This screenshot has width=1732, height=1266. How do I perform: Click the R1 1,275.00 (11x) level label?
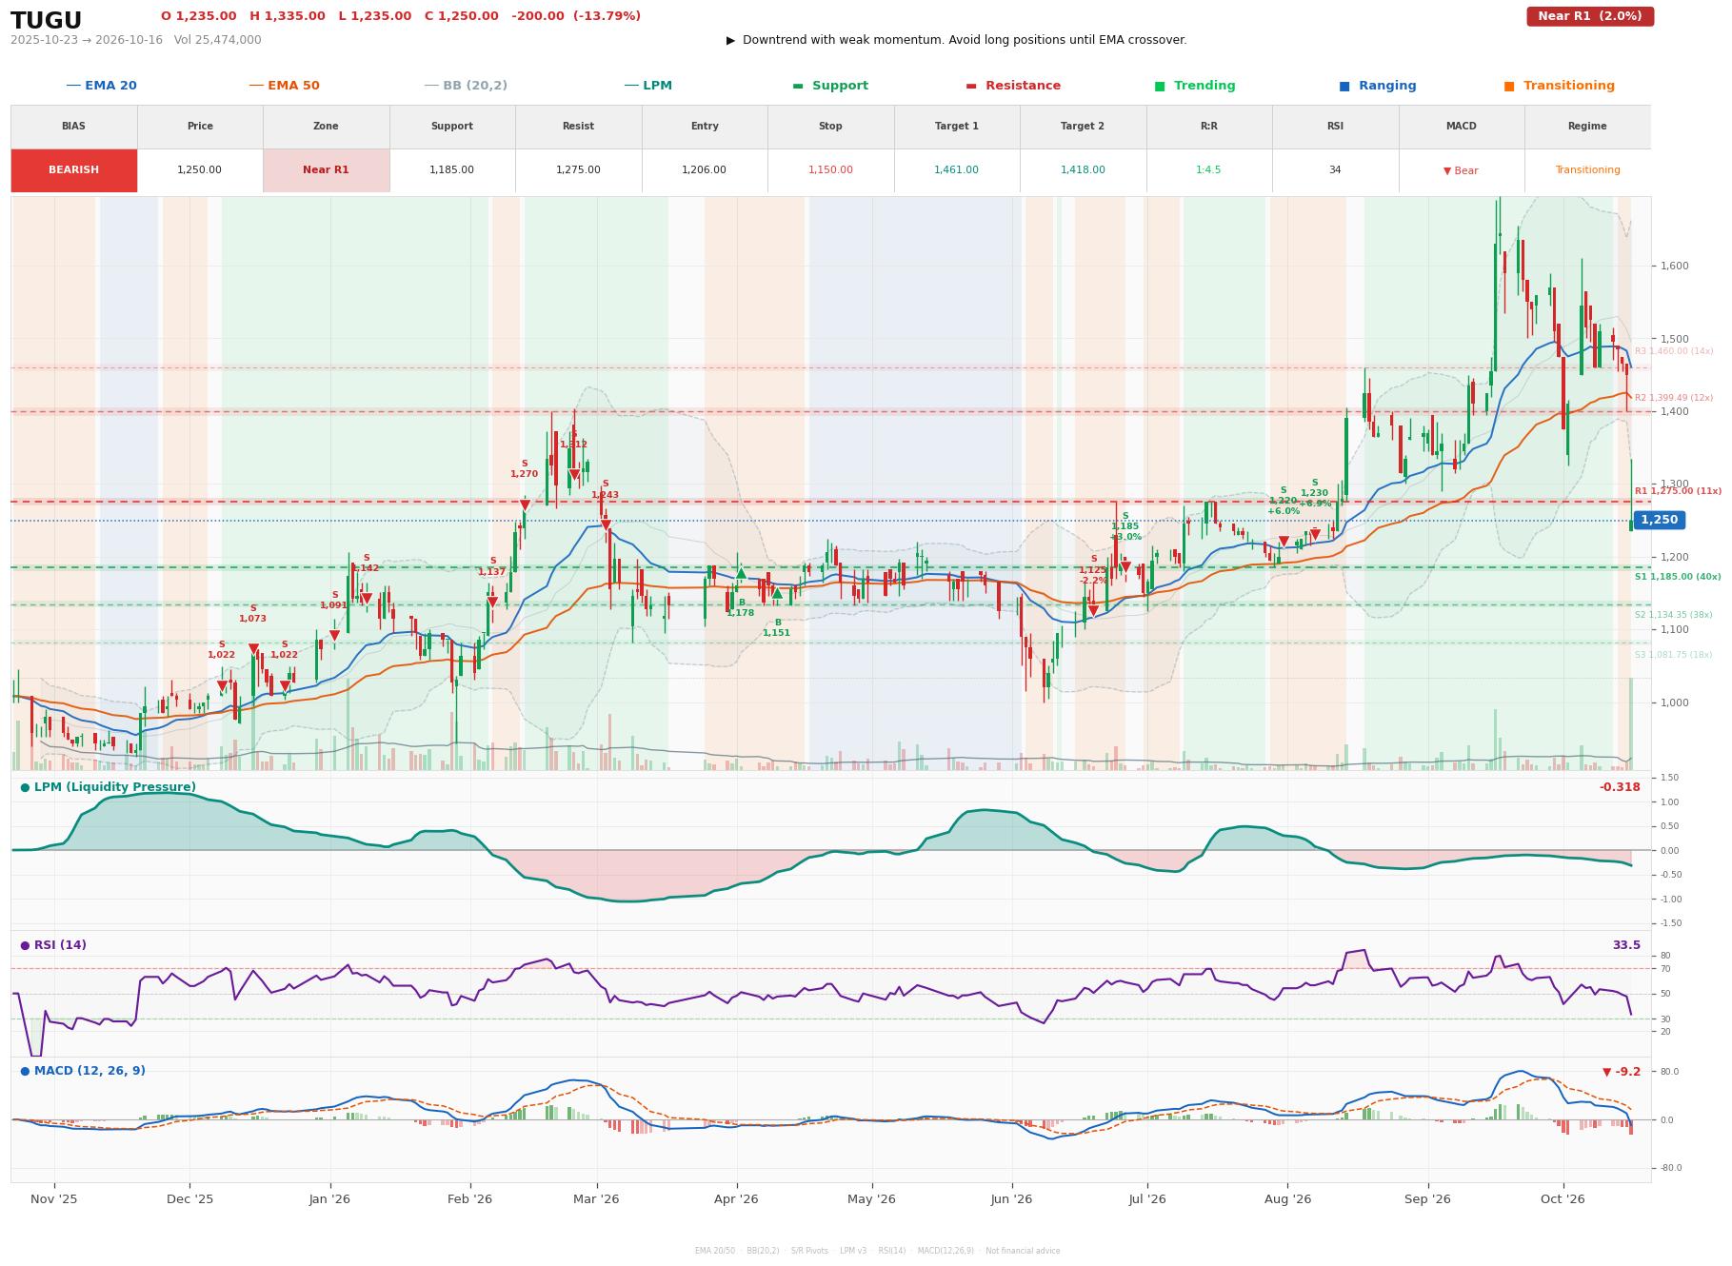[1678, 491]
